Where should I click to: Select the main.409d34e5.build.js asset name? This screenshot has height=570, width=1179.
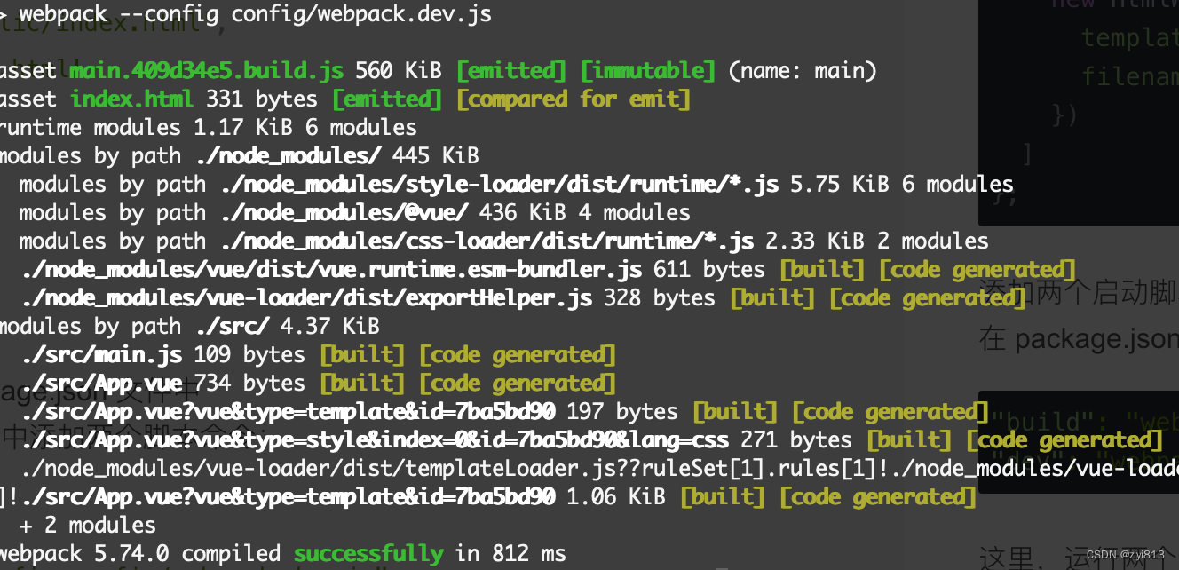tap(208, 70)
